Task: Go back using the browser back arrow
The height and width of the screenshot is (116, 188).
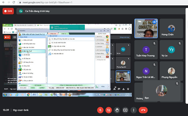Action: pyautogui.click(x=3, y=2)
